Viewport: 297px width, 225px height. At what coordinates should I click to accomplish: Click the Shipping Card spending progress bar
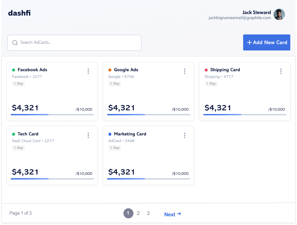pyautogui.click(x=245, y=115)
